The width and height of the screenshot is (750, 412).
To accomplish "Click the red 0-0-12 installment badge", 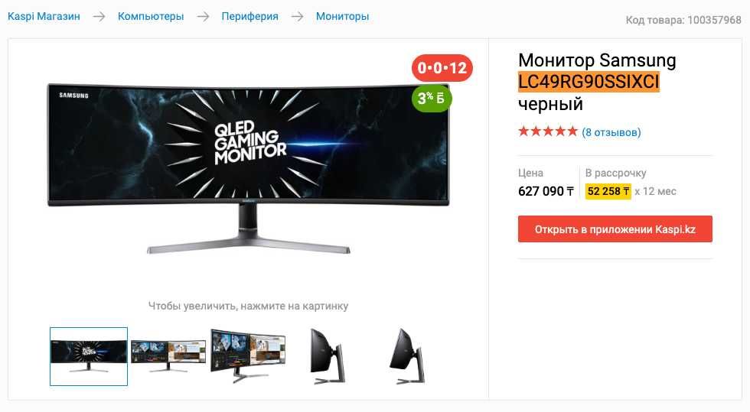I will pos(442,68).
